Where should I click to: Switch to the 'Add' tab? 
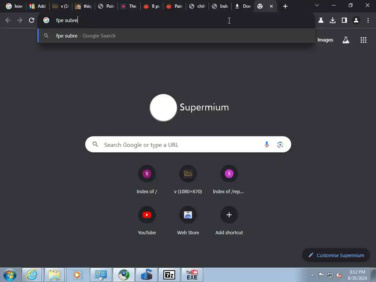point(37,6)
